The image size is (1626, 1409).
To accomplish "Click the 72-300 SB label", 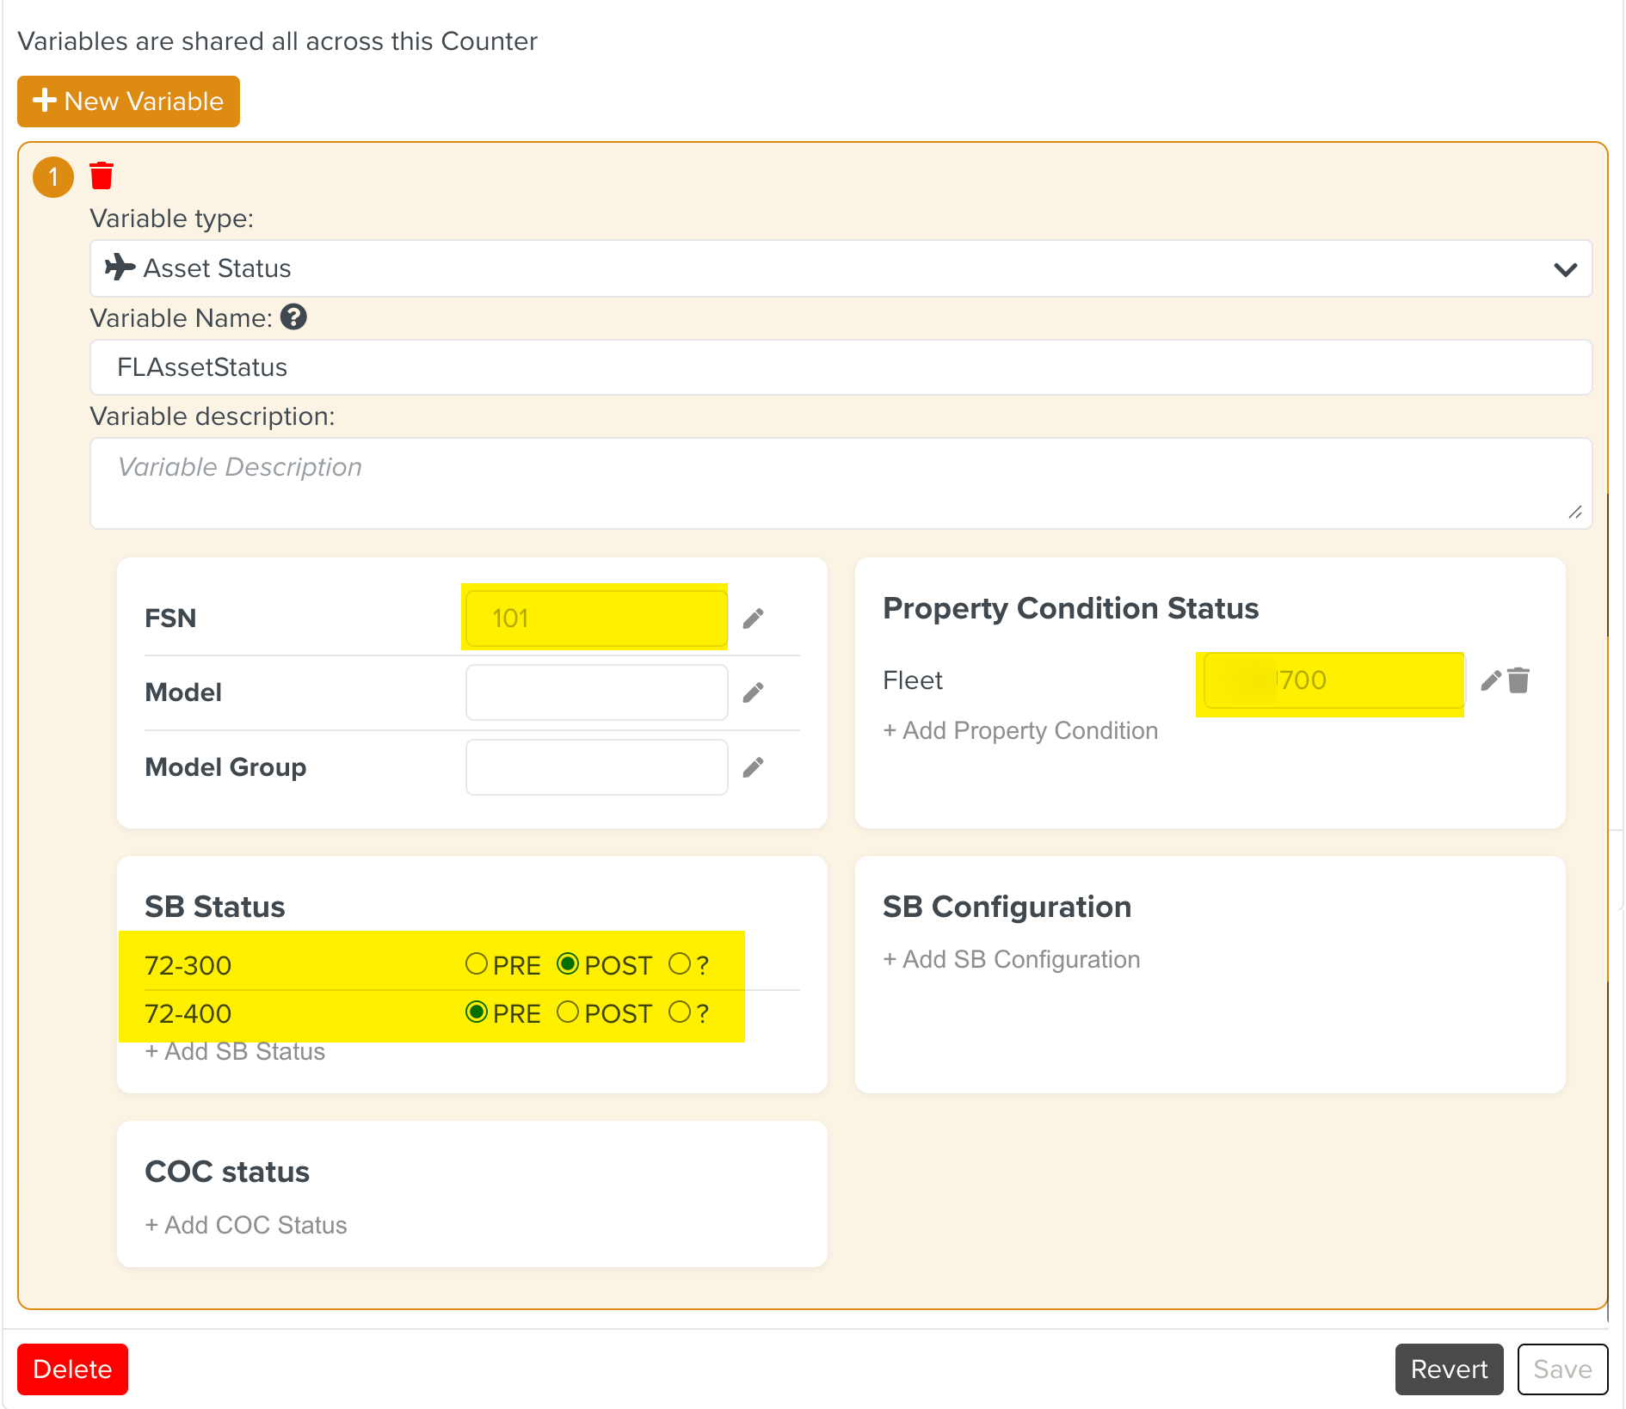I will coord(188,965).
